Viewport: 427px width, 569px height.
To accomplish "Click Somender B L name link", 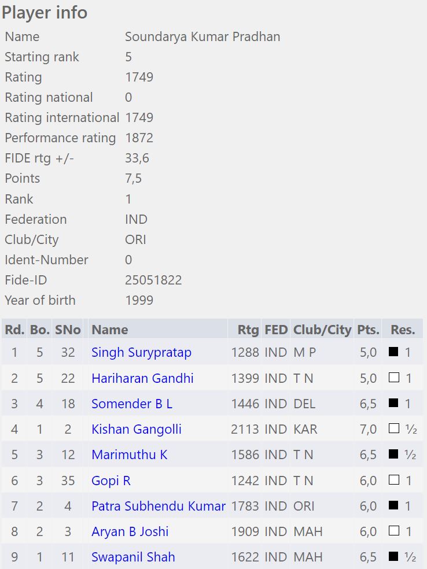I will pos(132,404).
